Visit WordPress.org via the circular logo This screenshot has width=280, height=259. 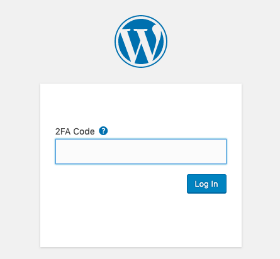click(x=141, y=41)
